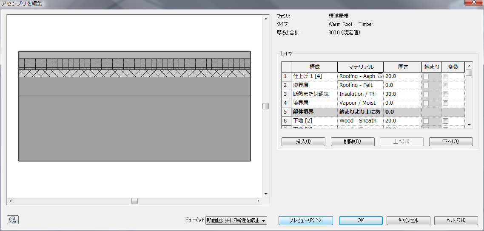Enable 変数 checkbox for row 1 仕上げ 1 [4]

[445, 76]
